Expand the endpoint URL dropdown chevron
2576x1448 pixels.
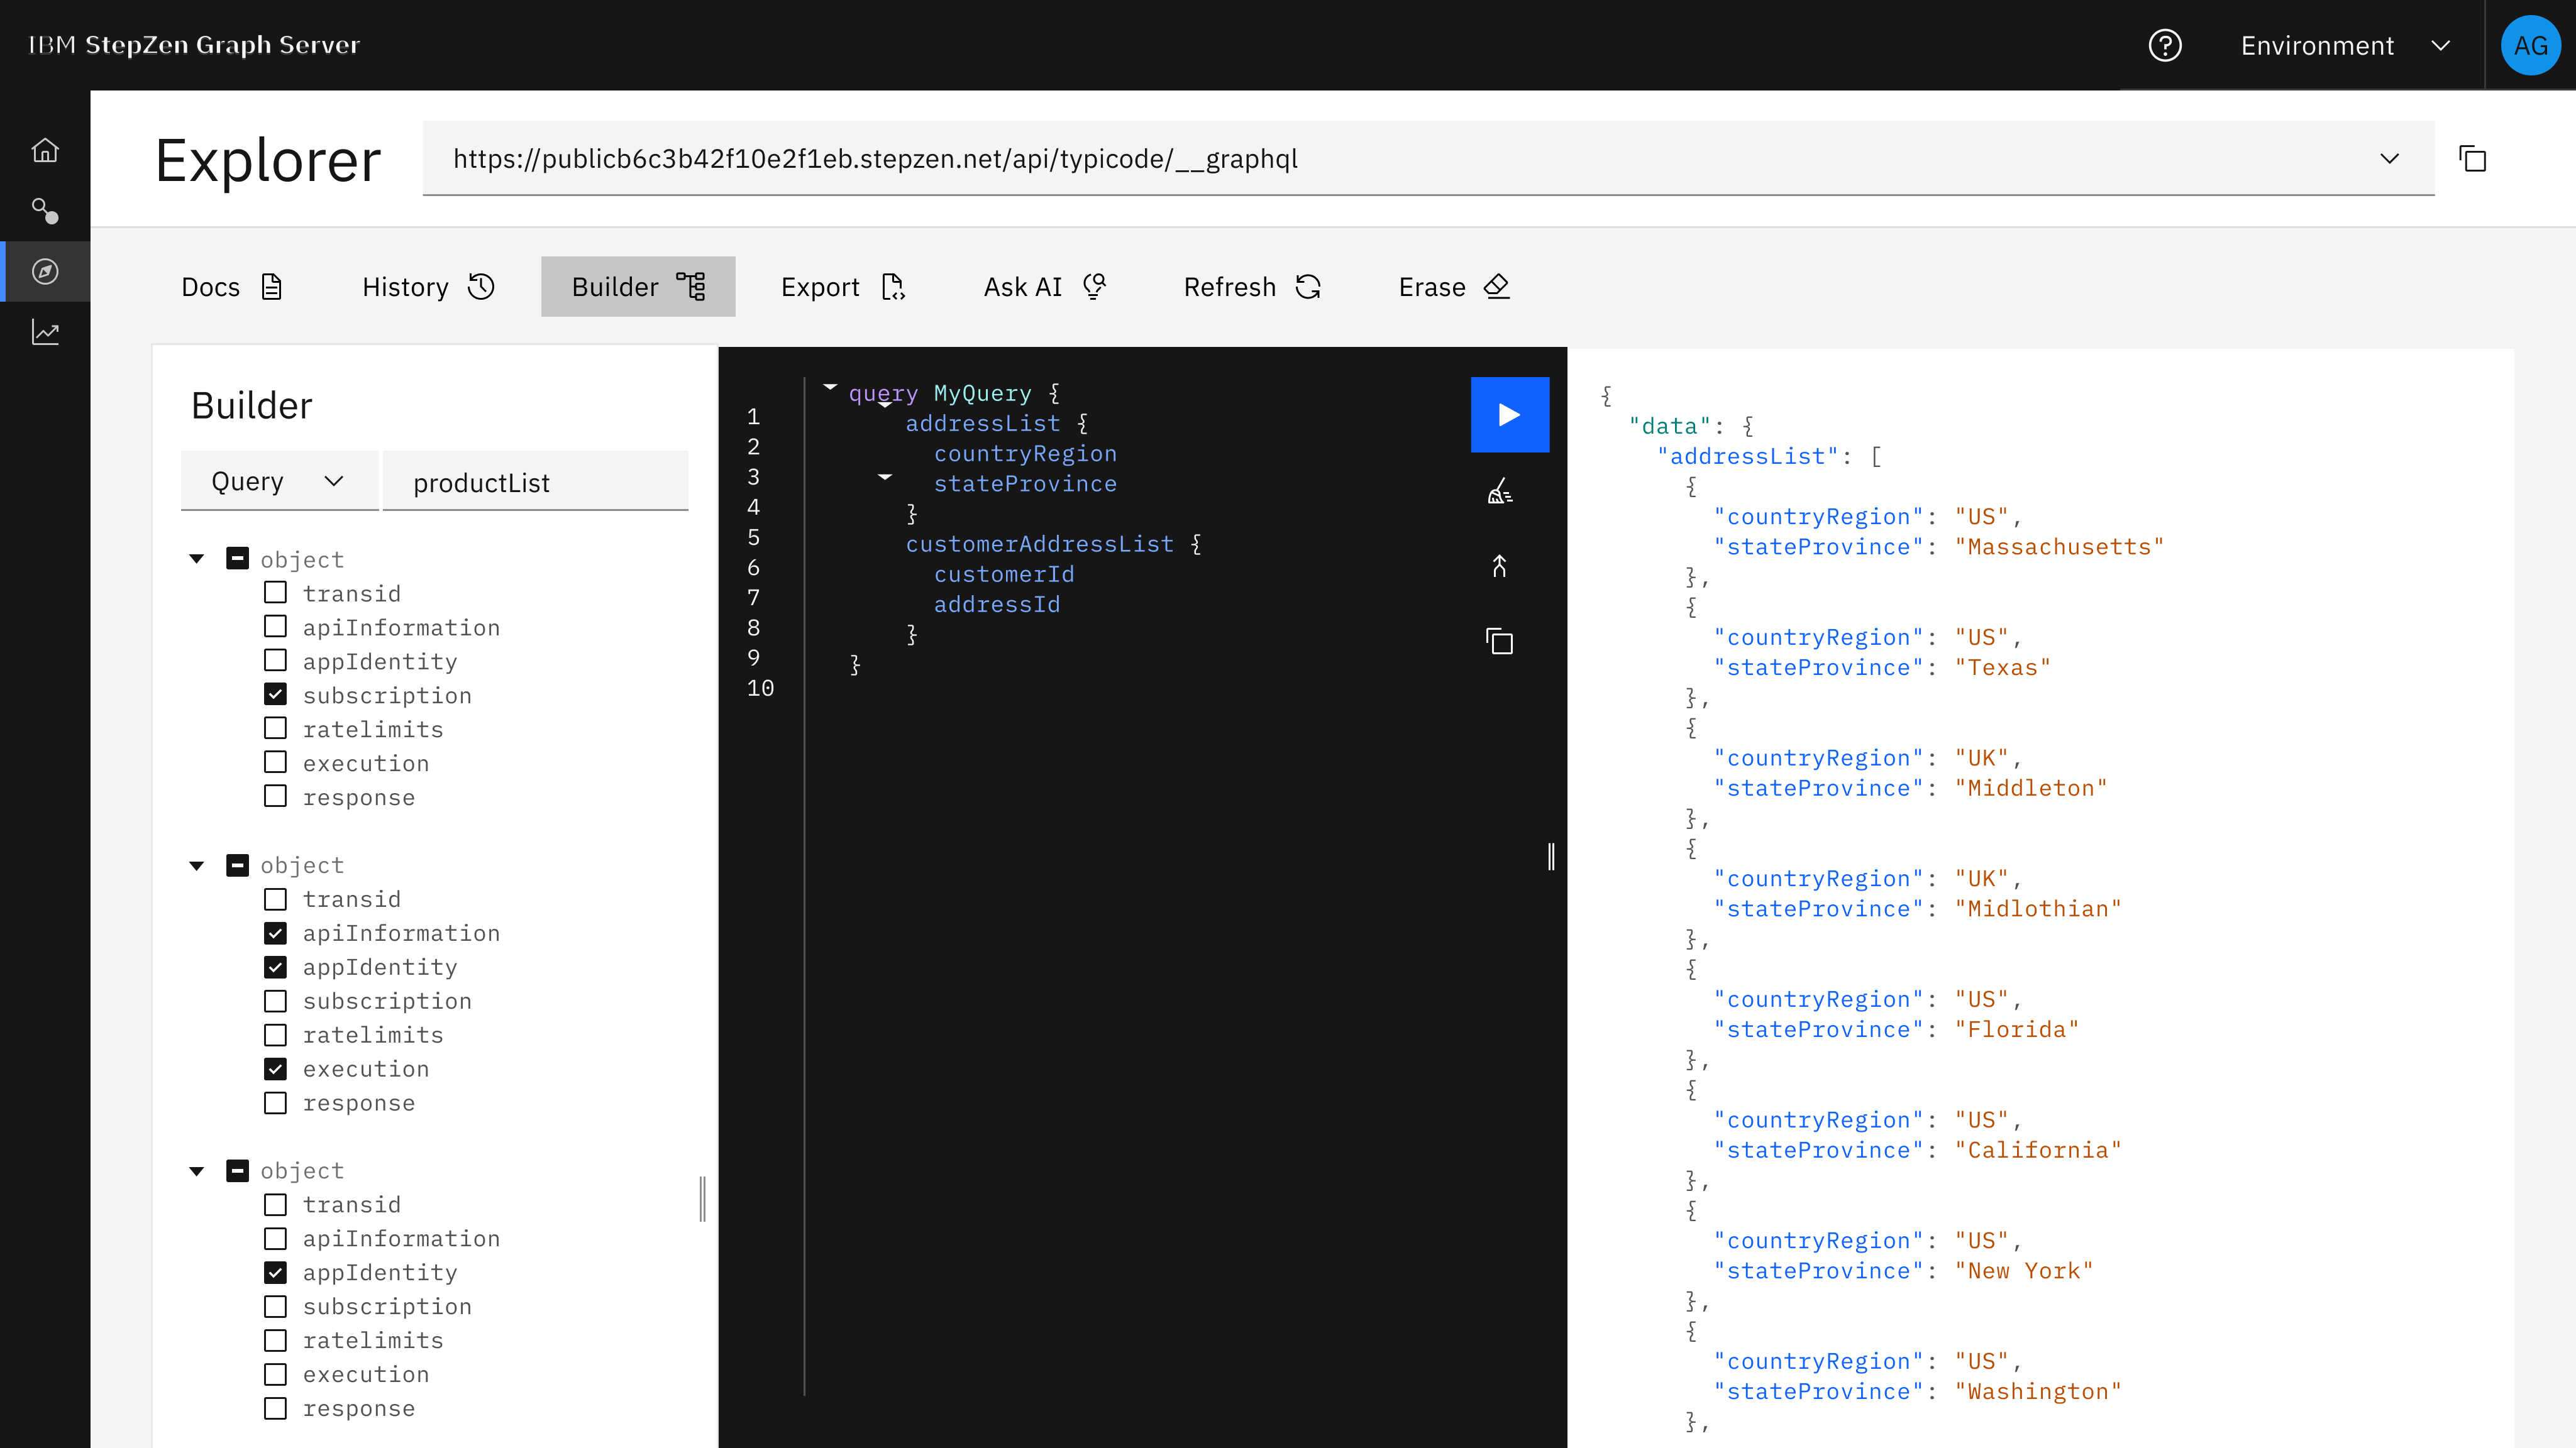click(x=2390, y=159)
